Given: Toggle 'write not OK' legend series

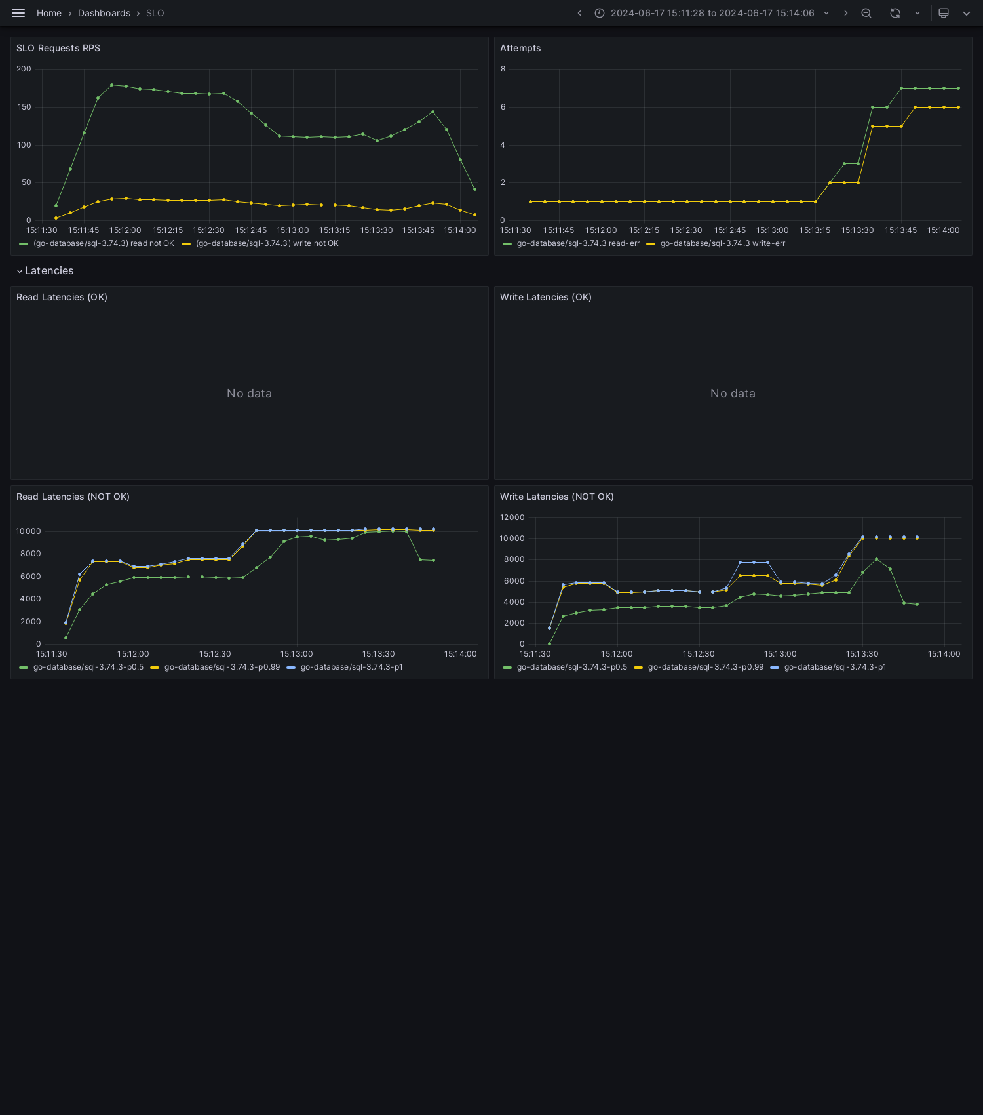Looking at the screenshot, I should click(267, 243).
